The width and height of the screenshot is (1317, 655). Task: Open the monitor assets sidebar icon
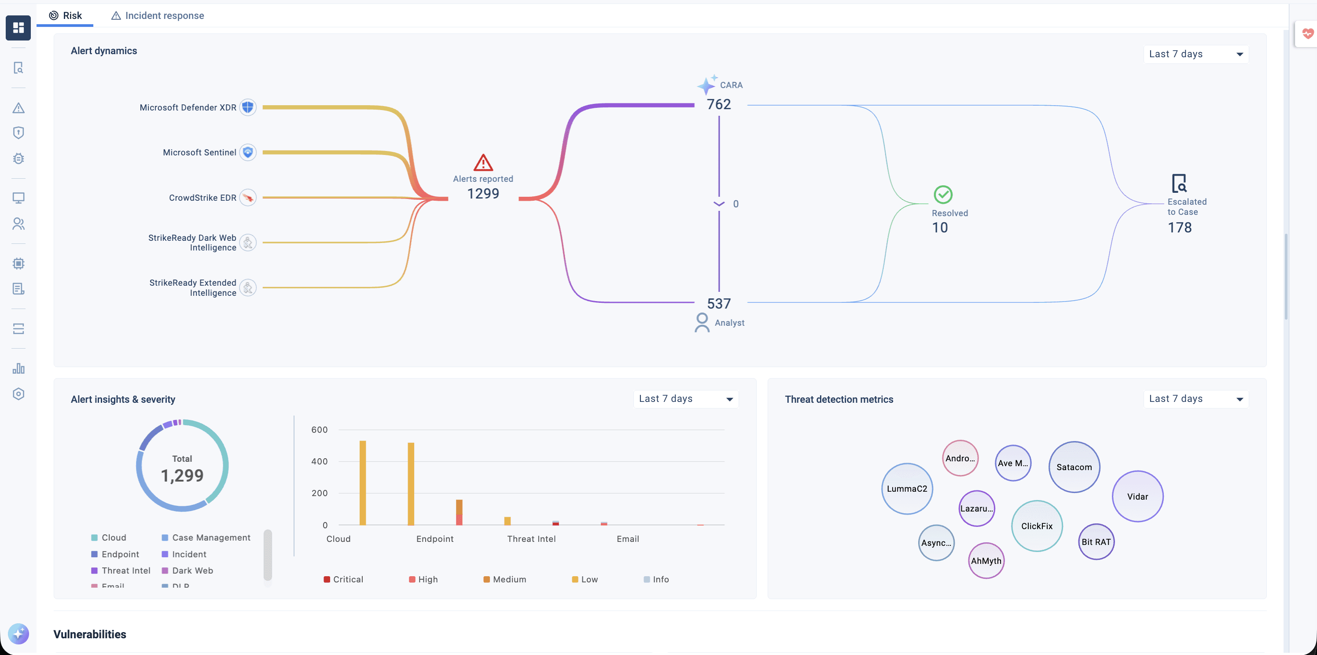click(18, 198)
